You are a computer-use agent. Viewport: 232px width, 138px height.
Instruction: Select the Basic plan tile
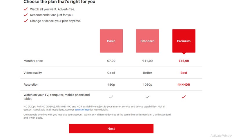click(111, 41)
